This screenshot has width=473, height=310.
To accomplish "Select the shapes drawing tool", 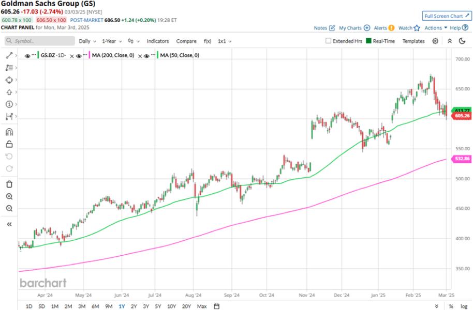I will 9,80.
